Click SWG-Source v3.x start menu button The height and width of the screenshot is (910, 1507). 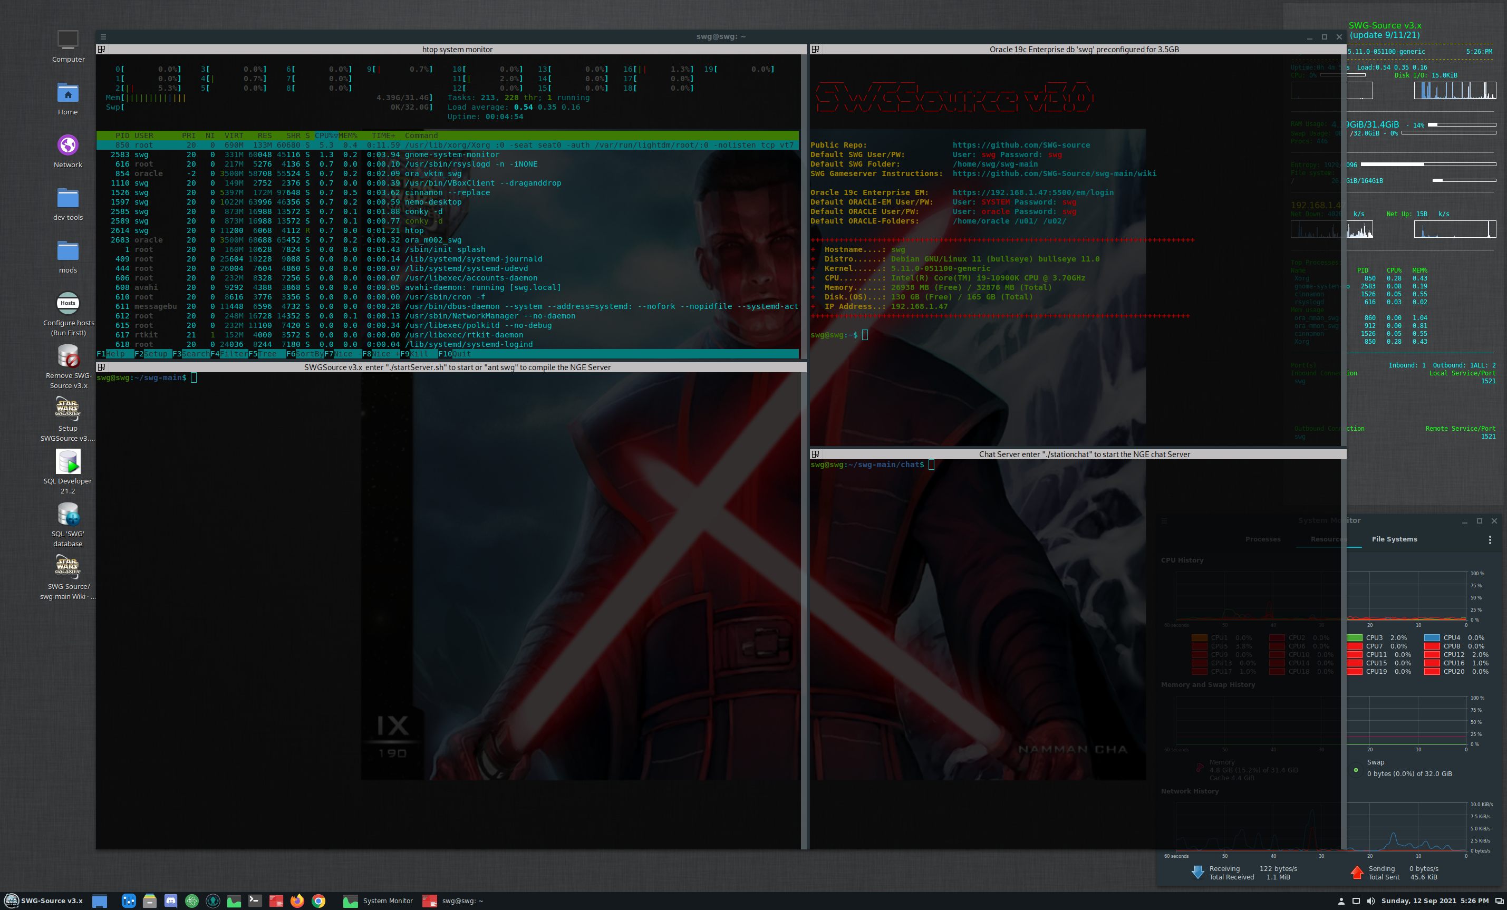(44, 901)
